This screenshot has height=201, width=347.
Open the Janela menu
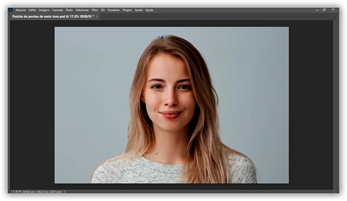(139, 10)
